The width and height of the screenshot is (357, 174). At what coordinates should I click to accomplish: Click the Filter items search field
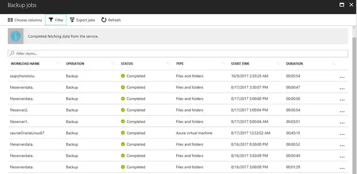click(178, 54)
